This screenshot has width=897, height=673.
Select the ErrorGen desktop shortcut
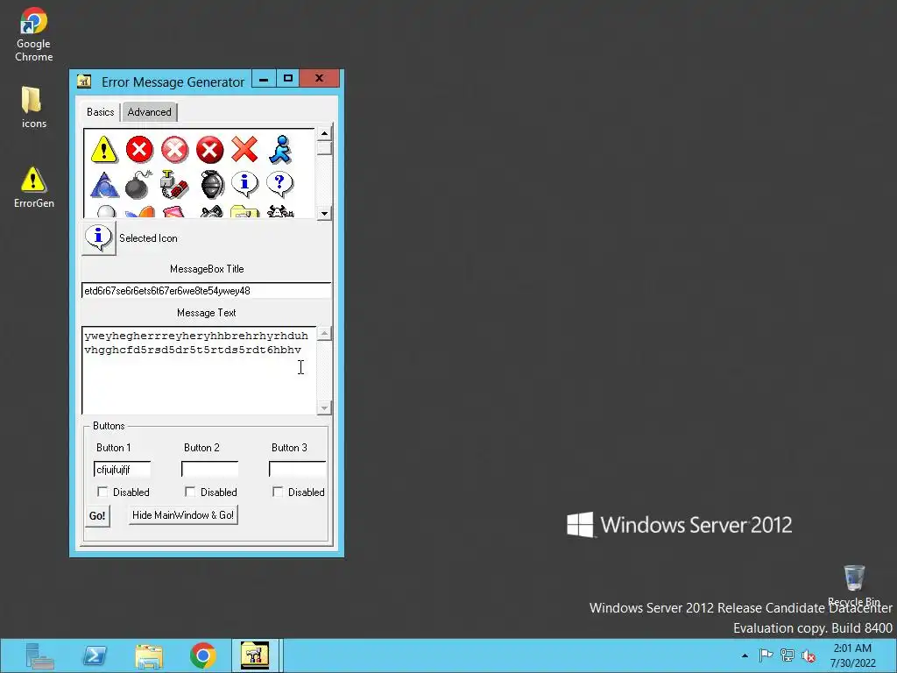click(x=34, y=188)
